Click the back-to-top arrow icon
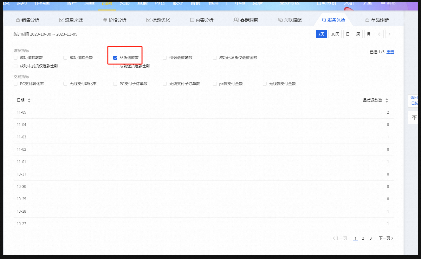The height and width of the screenshot is (259, 421). 414,117
